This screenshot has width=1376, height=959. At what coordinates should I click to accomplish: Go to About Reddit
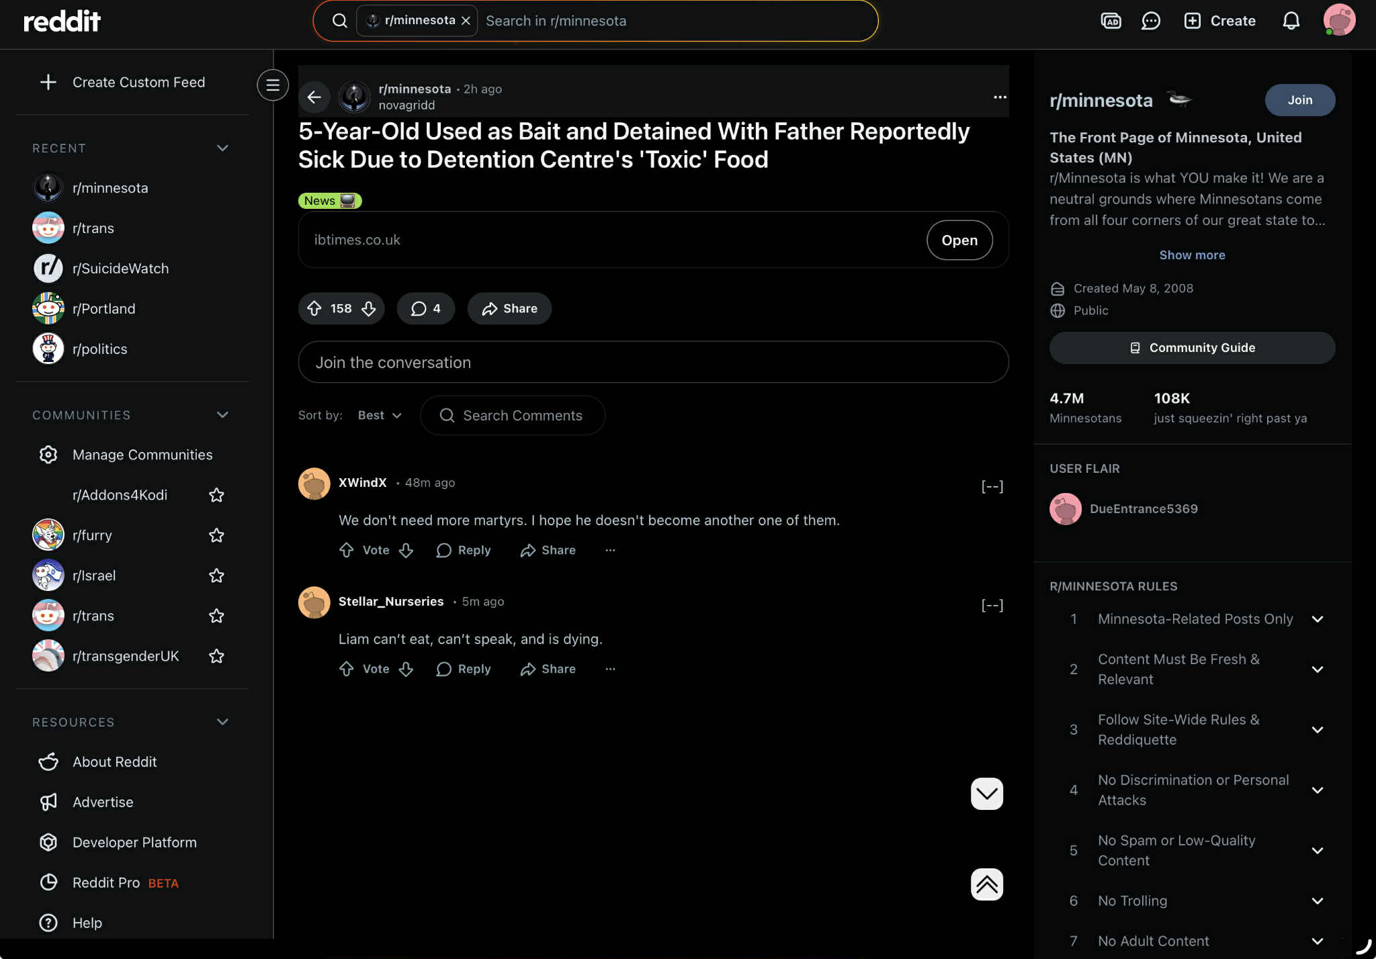(114, 762)
